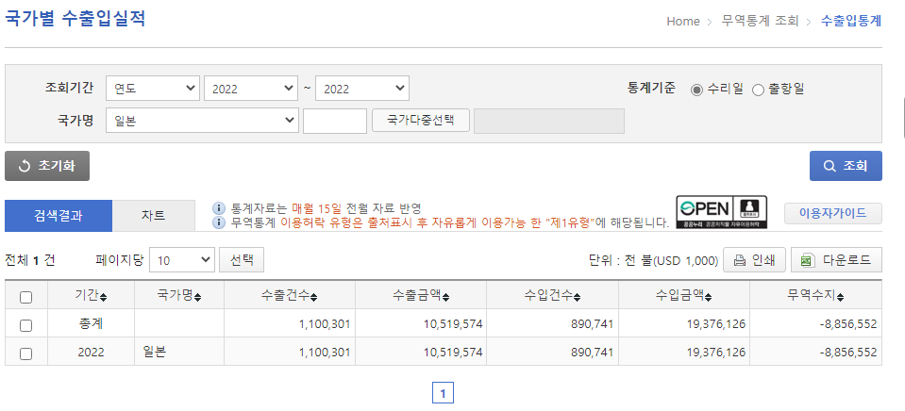Check the select-all header checkbox
The height and width of the screenshot is (411, 905).
tap(26, 297)
